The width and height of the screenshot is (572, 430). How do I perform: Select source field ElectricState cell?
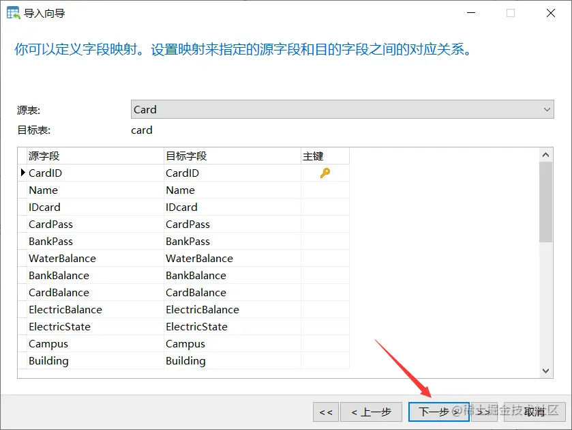(95, 327)
